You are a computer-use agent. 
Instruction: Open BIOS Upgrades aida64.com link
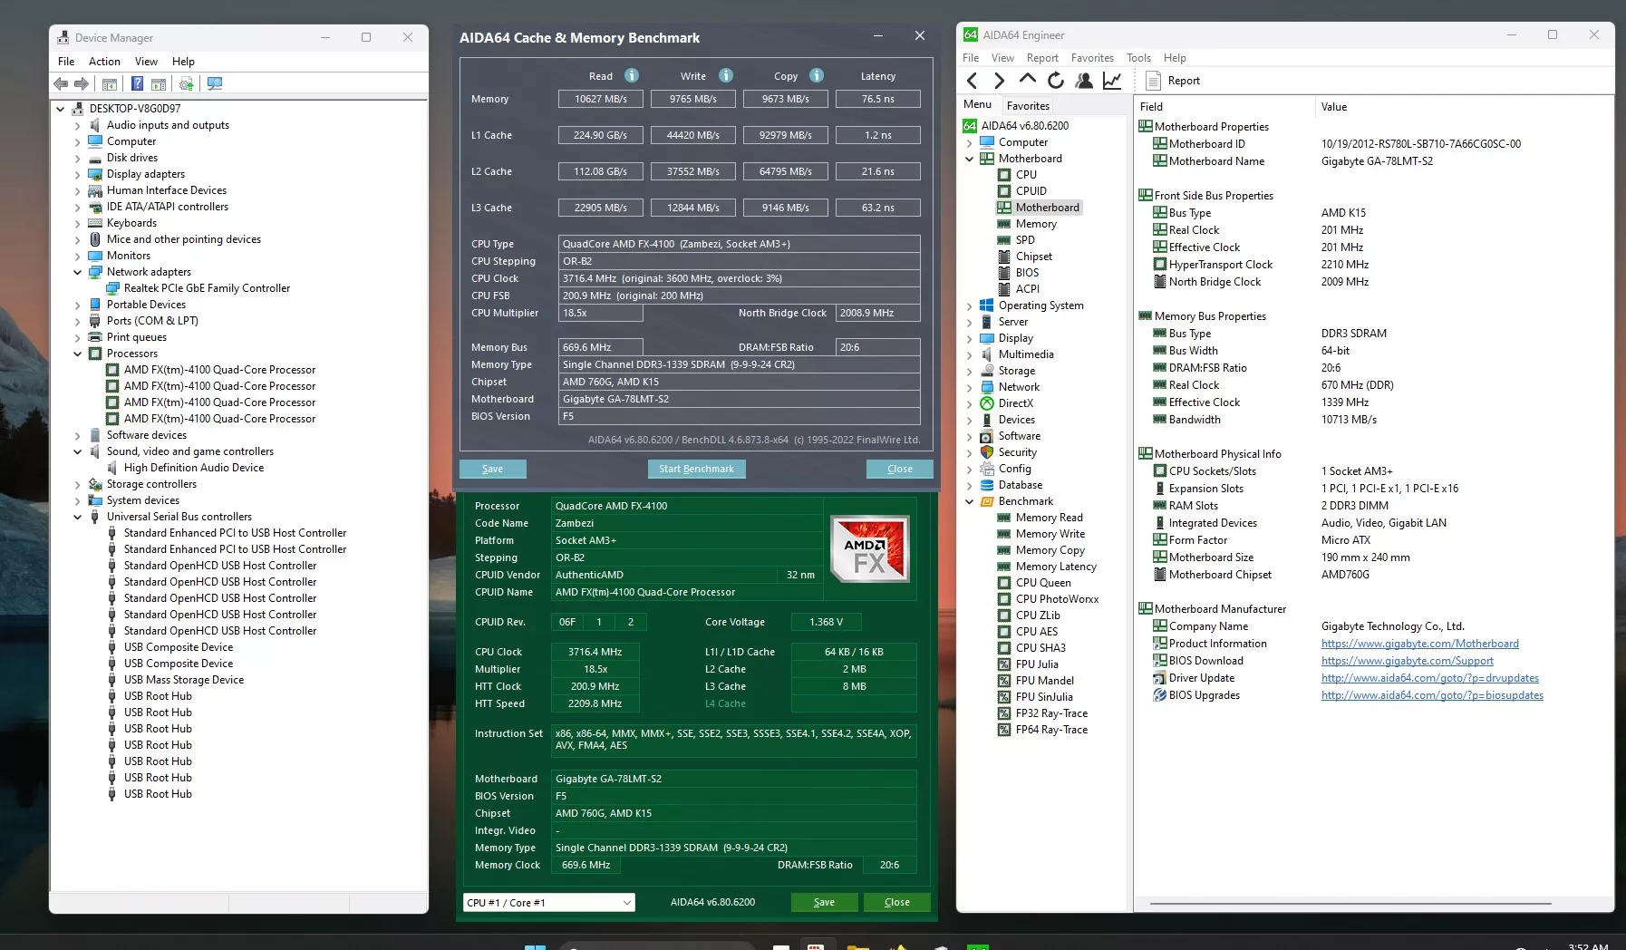tap(1432, 695)
